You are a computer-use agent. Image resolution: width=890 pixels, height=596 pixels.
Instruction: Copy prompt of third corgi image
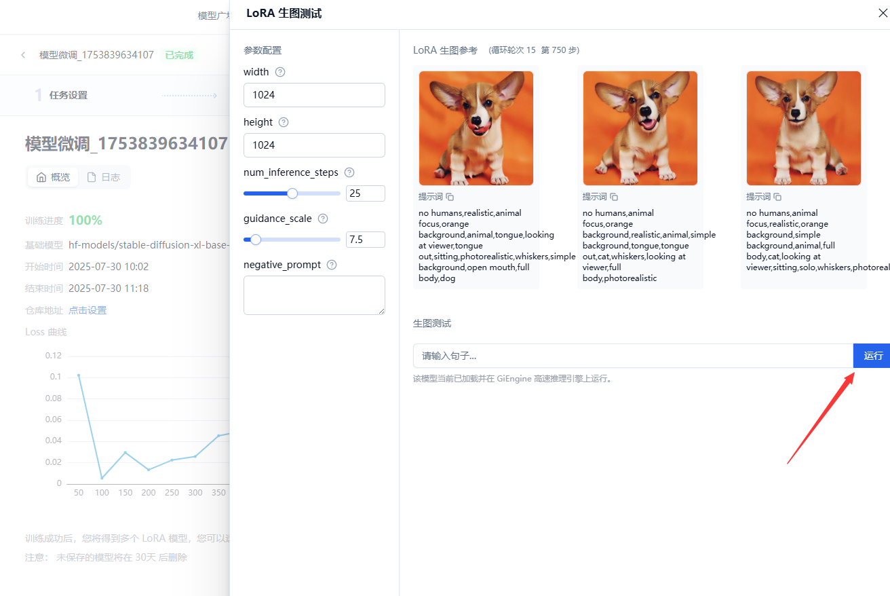click(778, 197)
